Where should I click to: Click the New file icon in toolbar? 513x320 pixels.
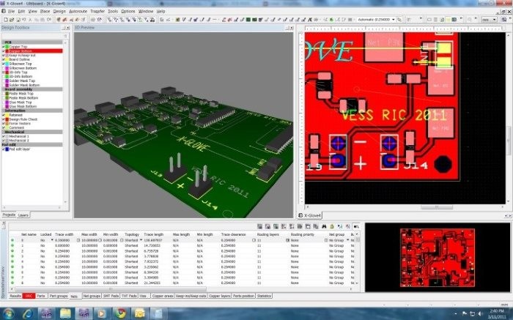5,19
